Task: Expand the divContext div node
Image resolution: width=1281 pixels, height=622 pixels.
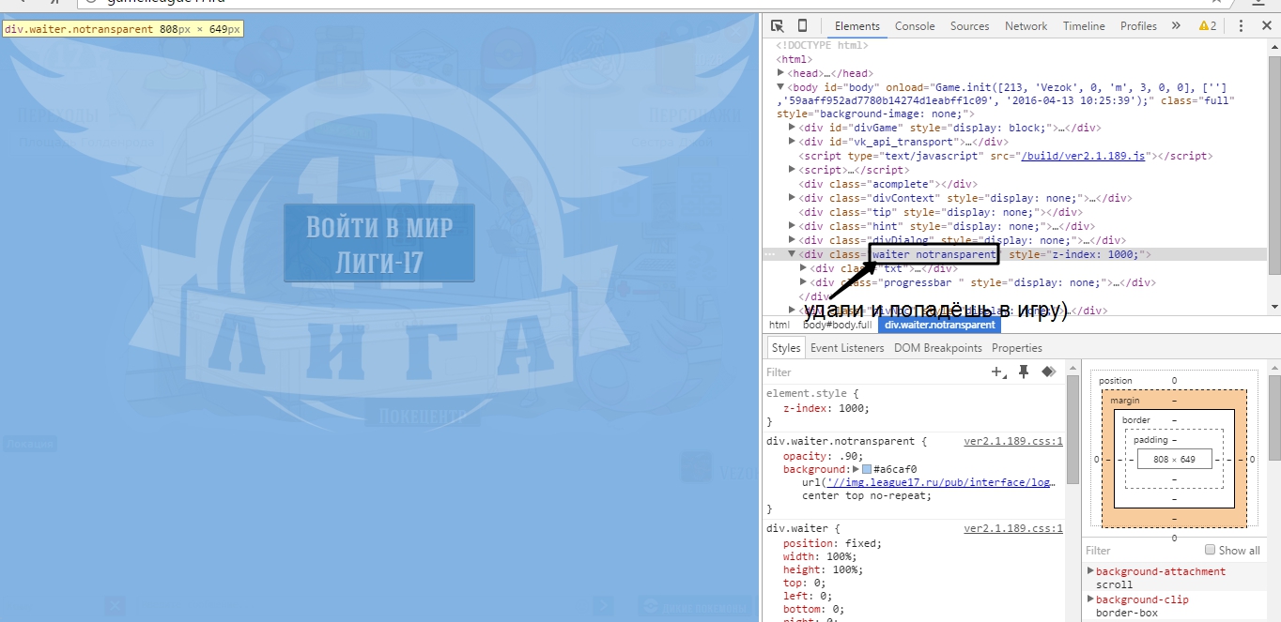Action: pos(792,198)
